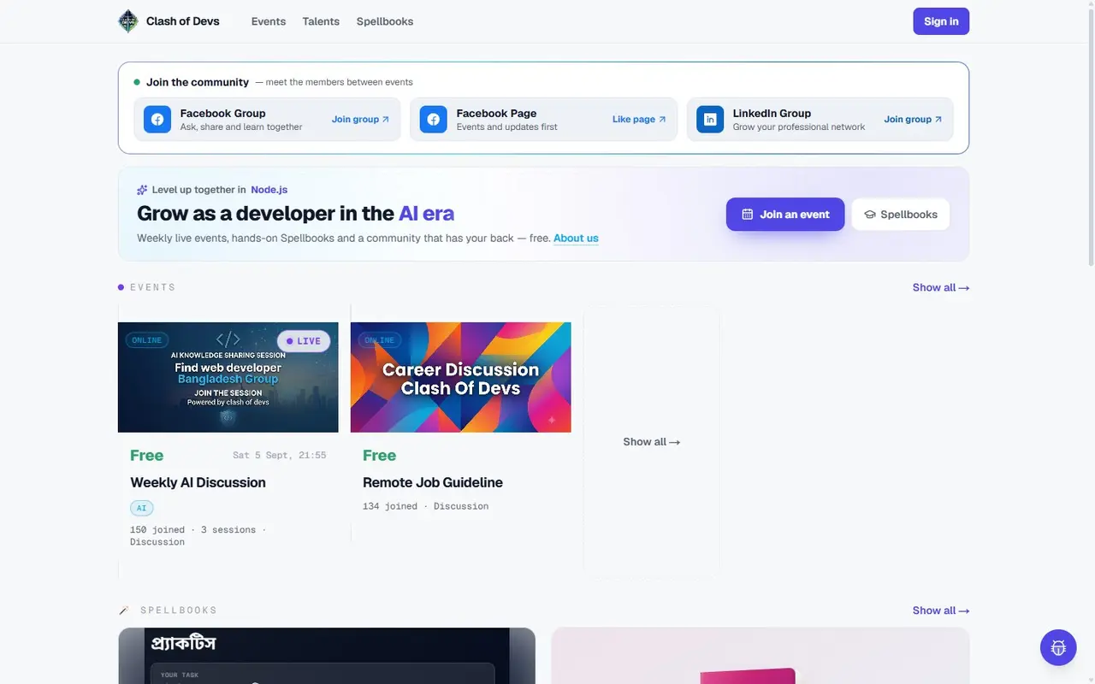Open the pink spellbook thumbnail
Viewport: 1095px width, 684px height.
coord(761,656)
